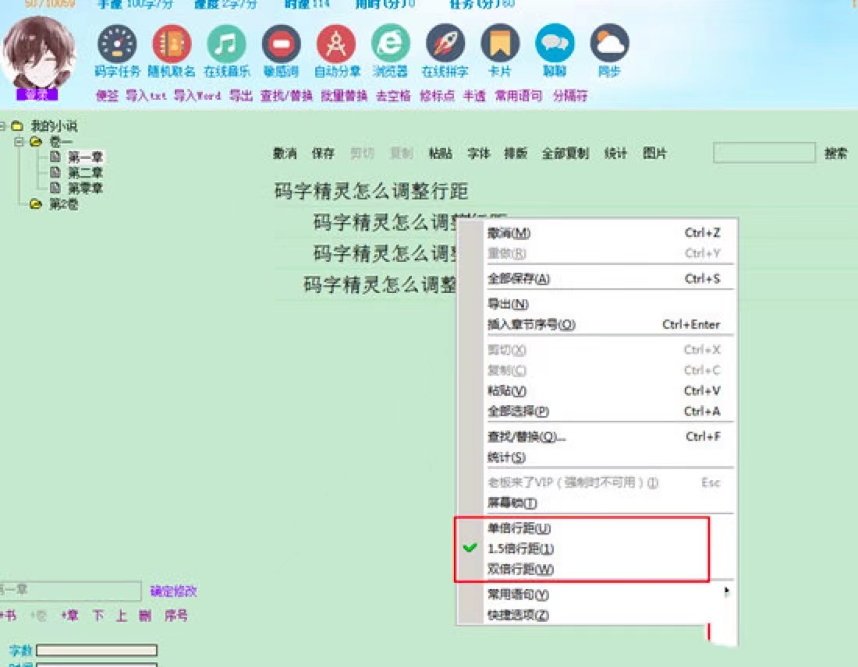Click 导入txt link
The height and width of the screenshot is (667, 858).
pyautogui.click(x=146, y=96)
